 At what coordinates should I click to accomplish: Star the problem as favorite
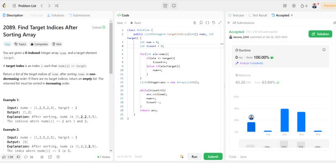[42, 157]
